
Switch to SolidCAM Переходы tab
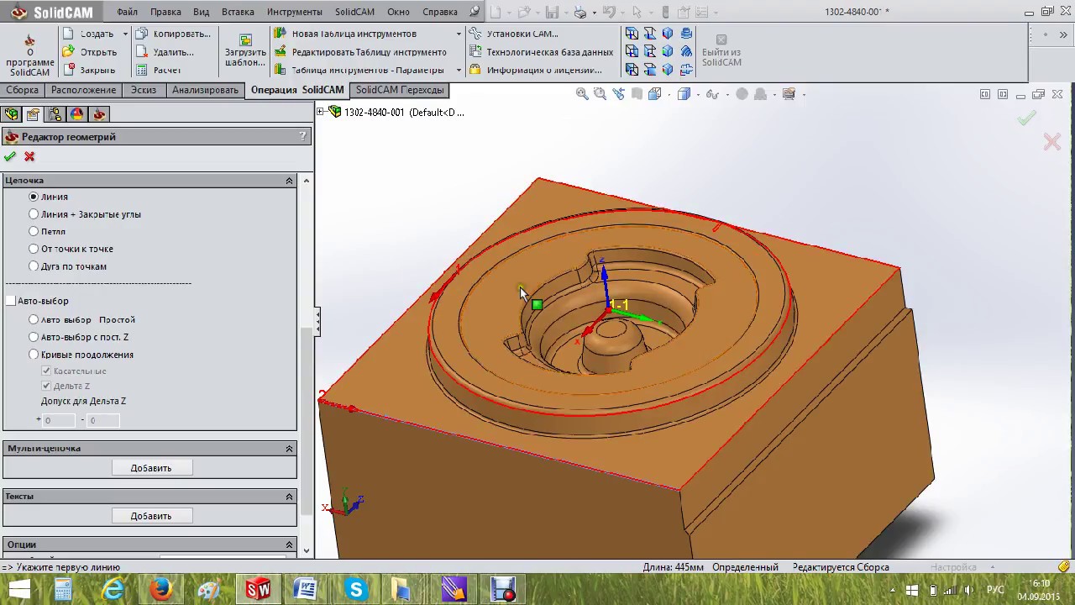point(399,90)
